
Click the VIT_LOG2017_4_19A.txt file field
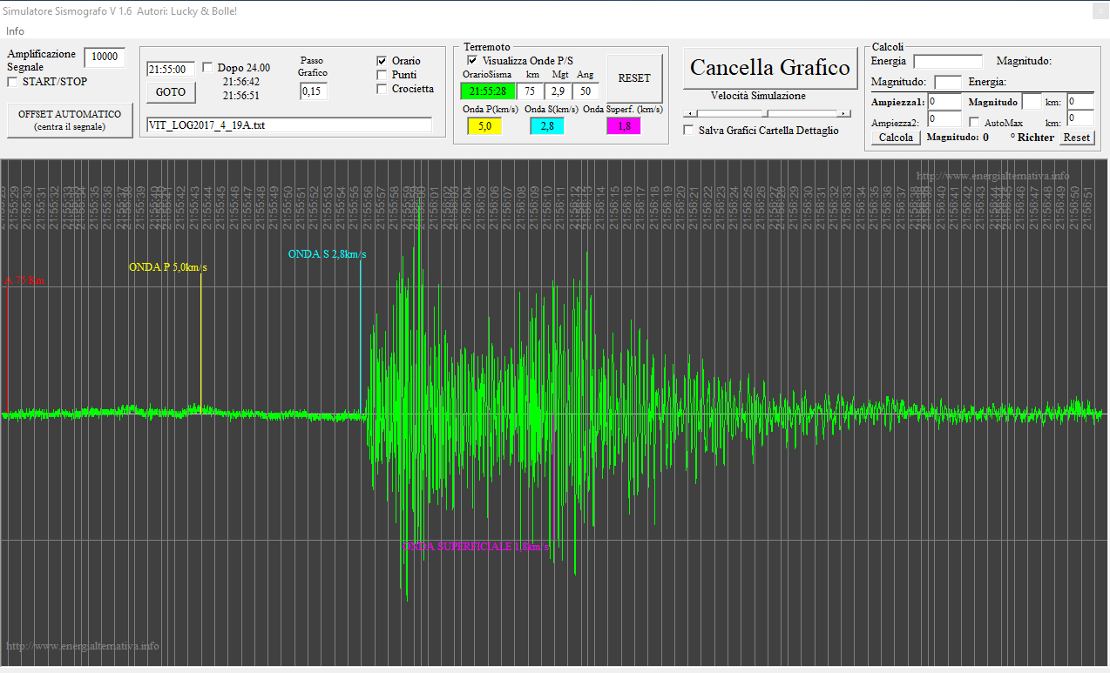(x=289, y=125)
